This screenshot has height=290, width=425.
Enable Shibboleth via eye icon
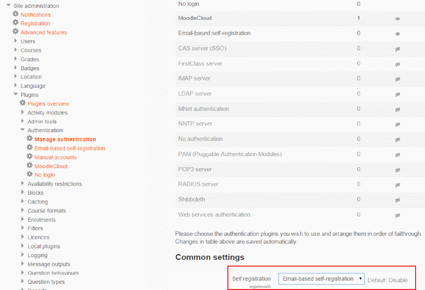(x=397, y=200)
